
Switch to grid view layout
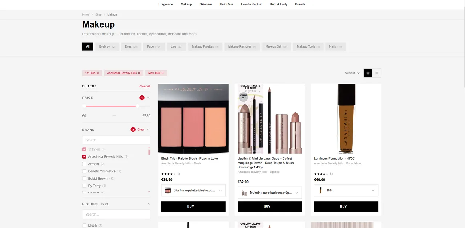tap(368, 73)
